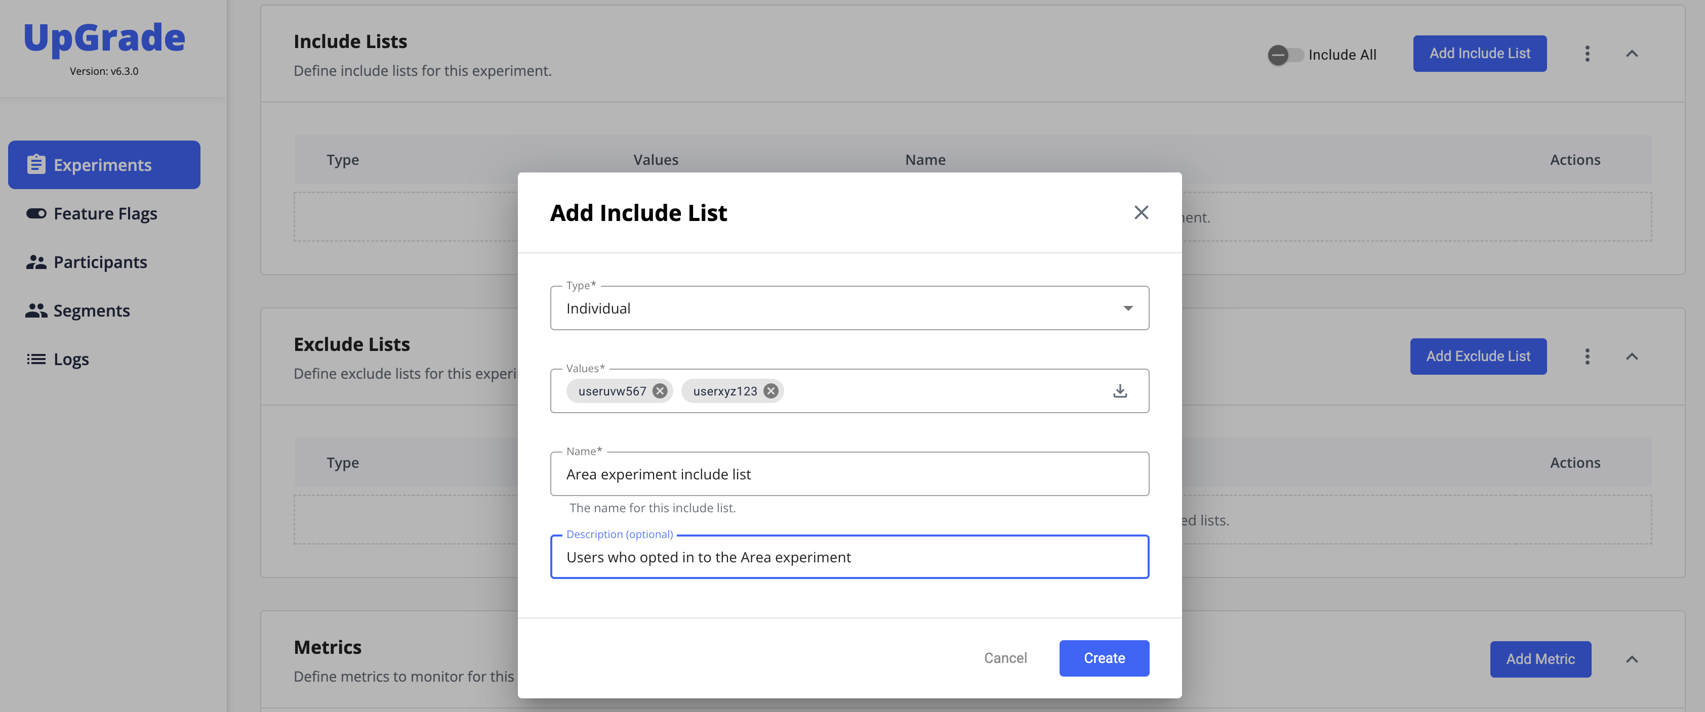Remove the useruvw567 chip
The width and height of the screenshot is (1705, 712).
[x=659, y=391]
